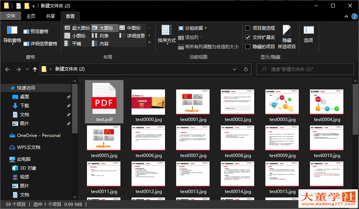
Task: Click 将所有列调整为合适的大小
Action: point(208,47)
